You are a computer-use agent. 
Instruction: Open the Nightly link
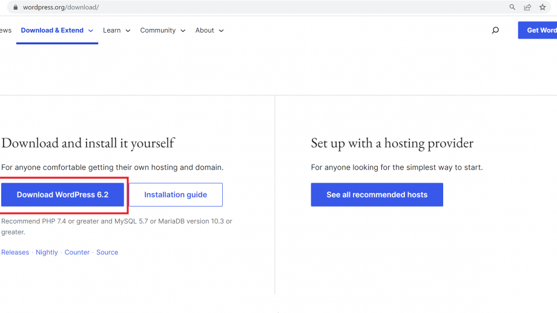coord(47,252)
